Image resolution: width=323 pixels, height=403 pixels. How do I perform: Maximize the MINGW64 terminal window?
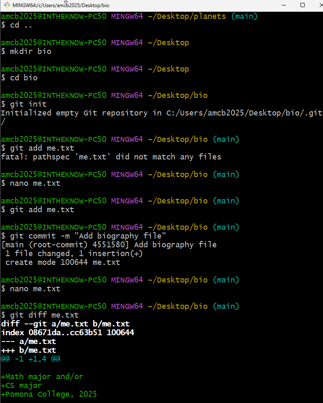[303, 5]
